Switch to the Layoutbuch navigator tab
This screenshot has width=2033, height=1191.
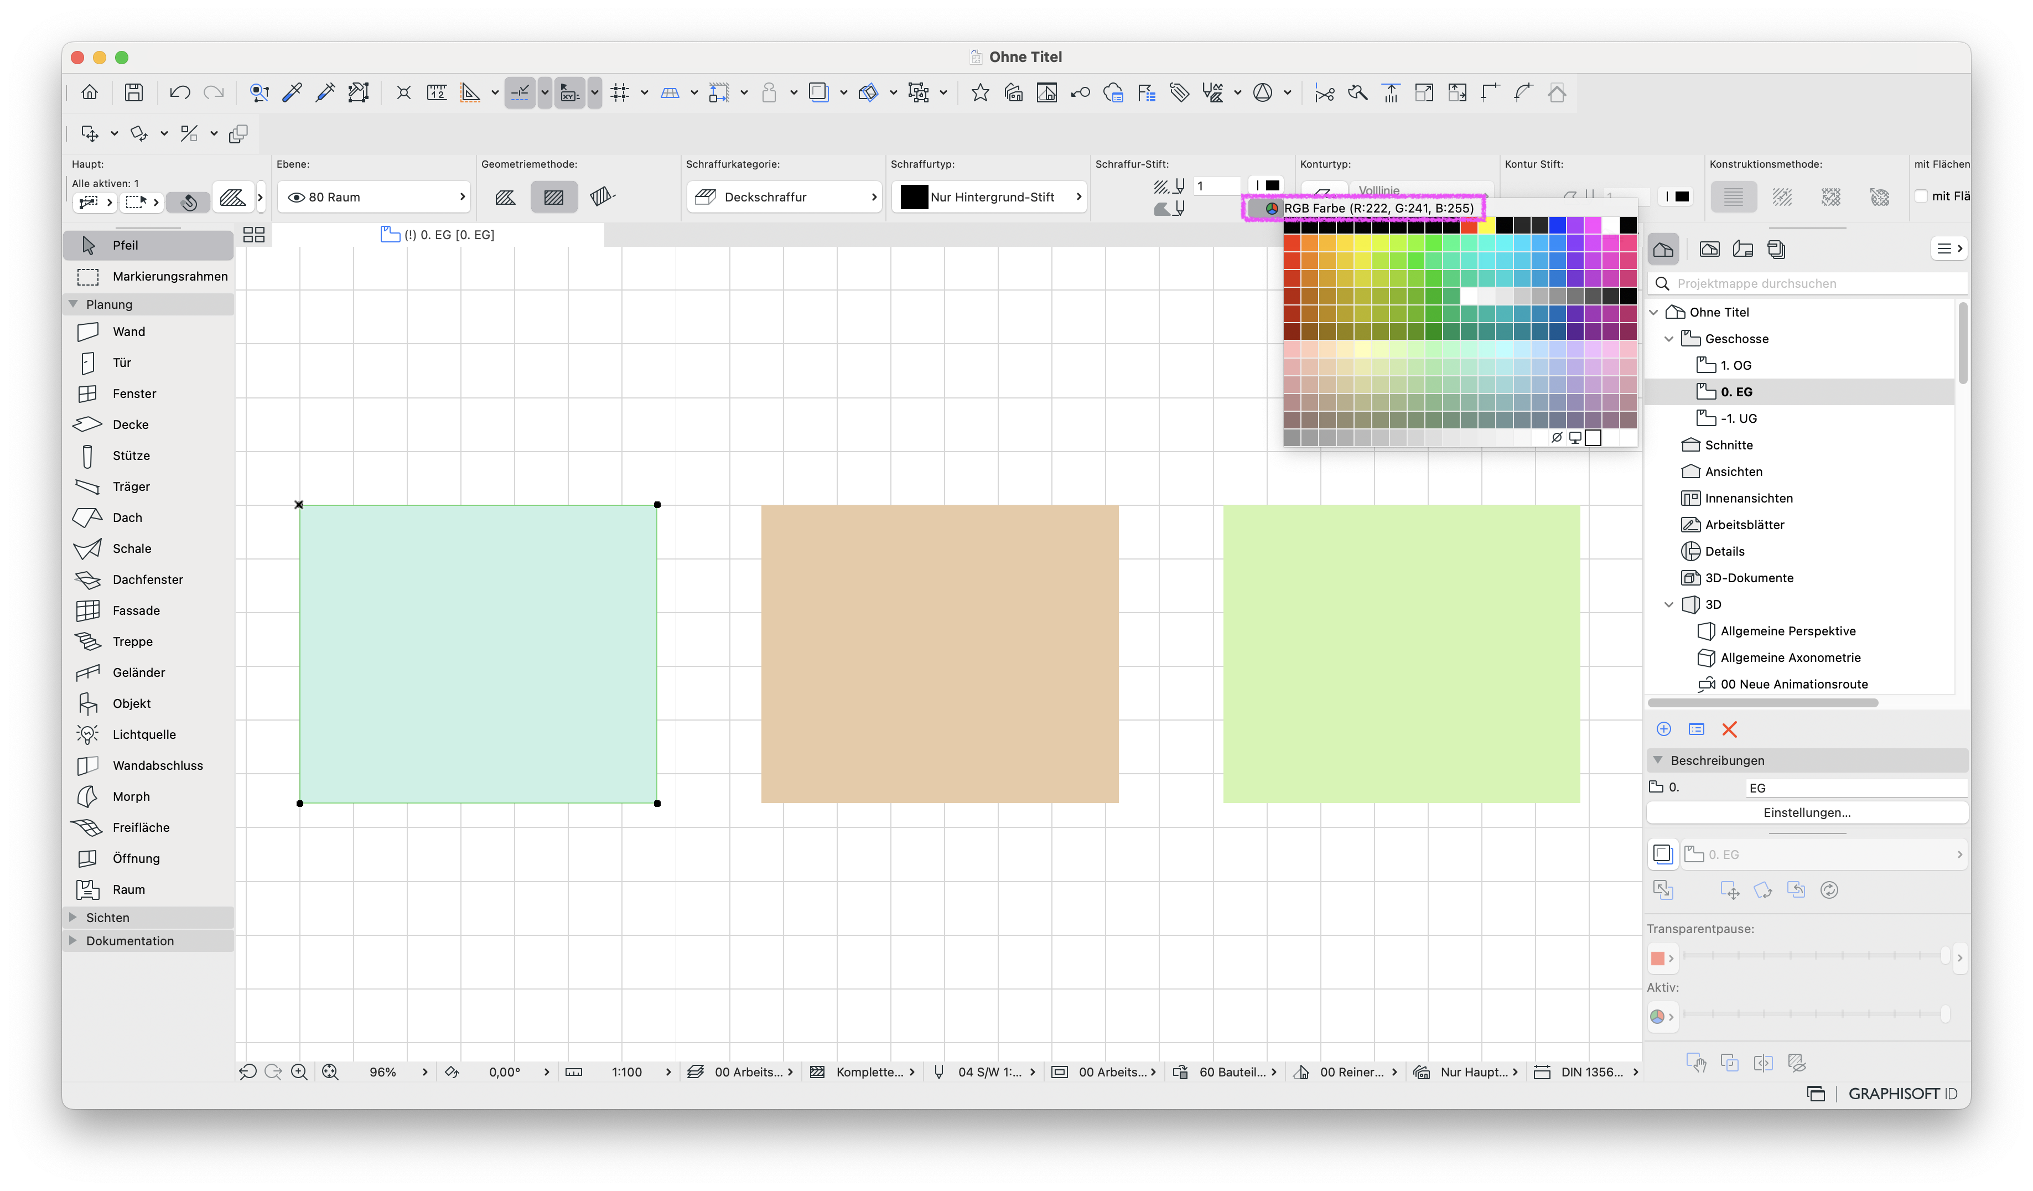1742,250
